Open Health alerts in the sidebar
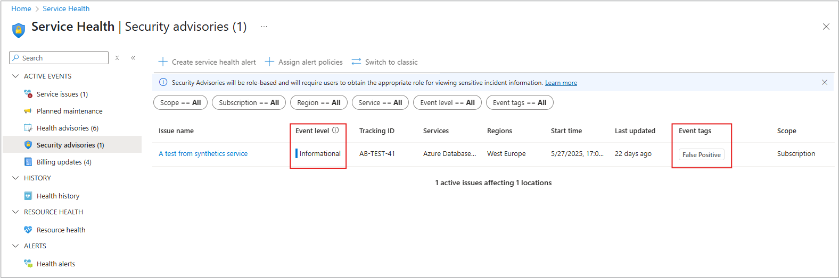This screenshot has width=839, height=278. pyautogui.click(x=55, y=264)
